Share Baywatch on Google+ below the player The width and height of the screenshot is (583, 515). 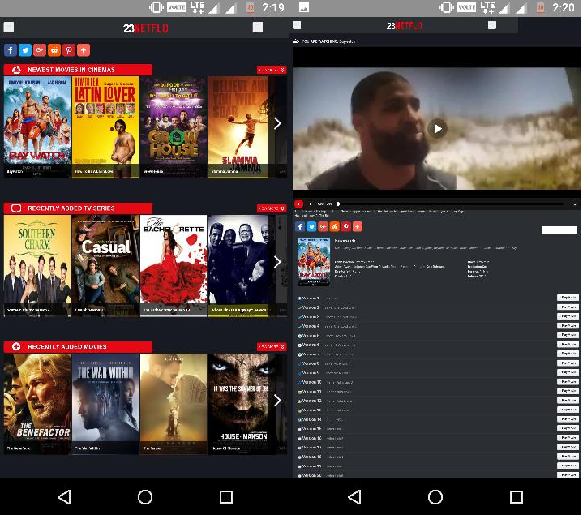323,226
